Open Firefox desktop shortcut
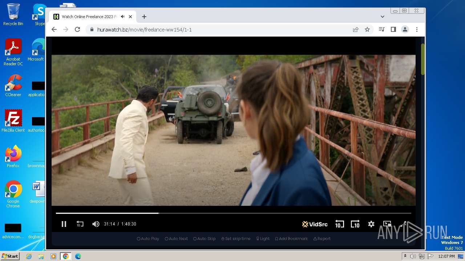Screen dimensions: 465x261 [x=13, y=157]
